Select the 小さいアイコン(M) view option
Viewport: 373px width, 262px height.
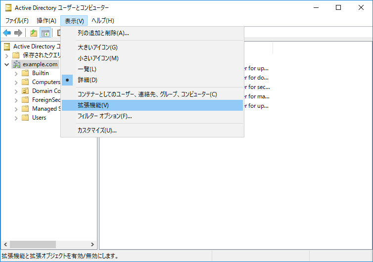point(152,58)
